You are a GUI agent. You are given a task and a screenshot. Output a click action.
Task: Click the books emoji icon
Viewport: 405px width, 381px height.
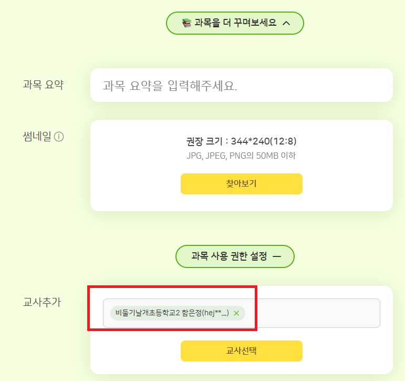186,23
